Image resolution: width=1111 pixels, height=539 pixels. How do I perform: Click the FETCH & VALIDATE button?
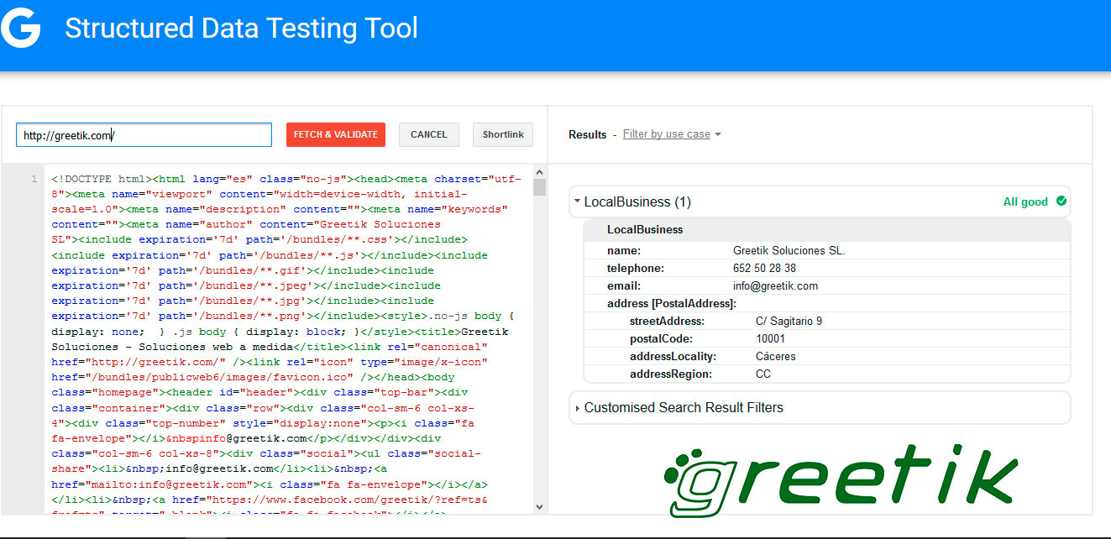[336, 134]
